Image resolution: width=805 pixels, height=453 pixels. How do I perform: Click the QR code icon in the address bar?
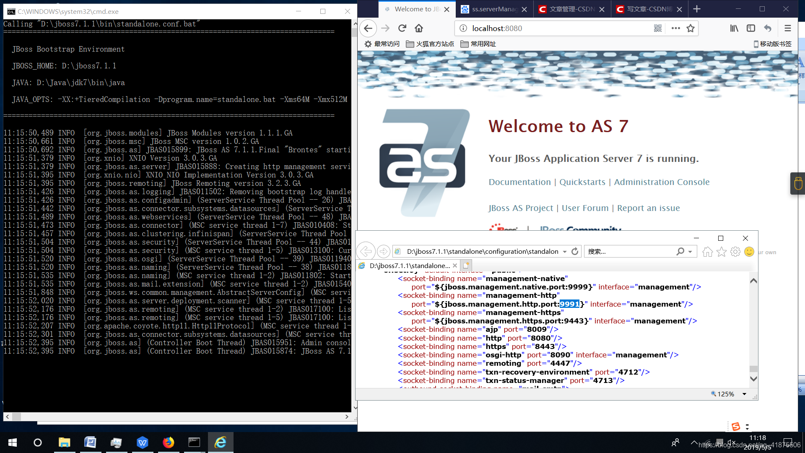click(657, 28)
